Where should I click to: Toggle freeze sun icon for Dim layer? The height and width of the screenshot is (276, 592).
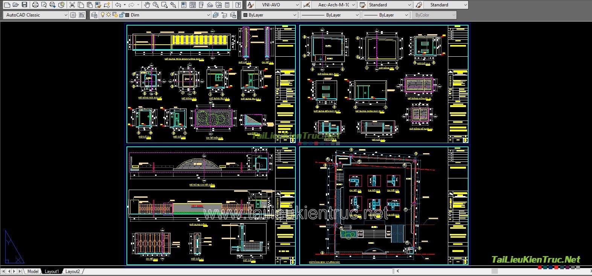click(109, 15)
